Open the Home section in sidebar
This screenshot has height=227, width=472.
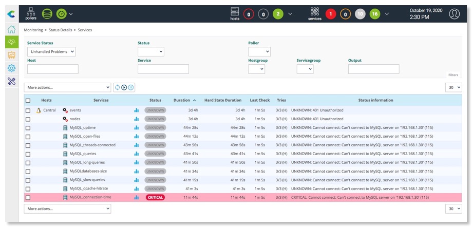click(x=11, y=29)
